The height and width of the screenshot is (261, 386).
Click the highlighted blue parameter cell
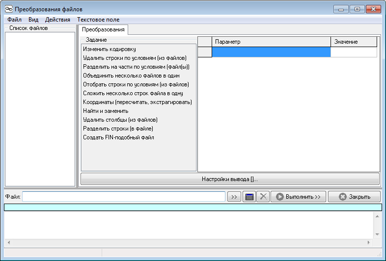tap(271, 52)
